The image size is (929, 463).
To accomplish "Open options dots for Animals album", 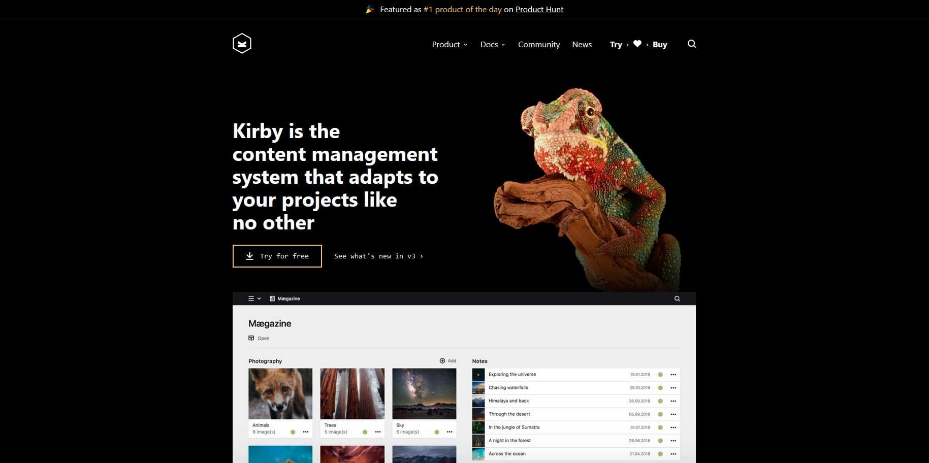I will coord(306,432).
